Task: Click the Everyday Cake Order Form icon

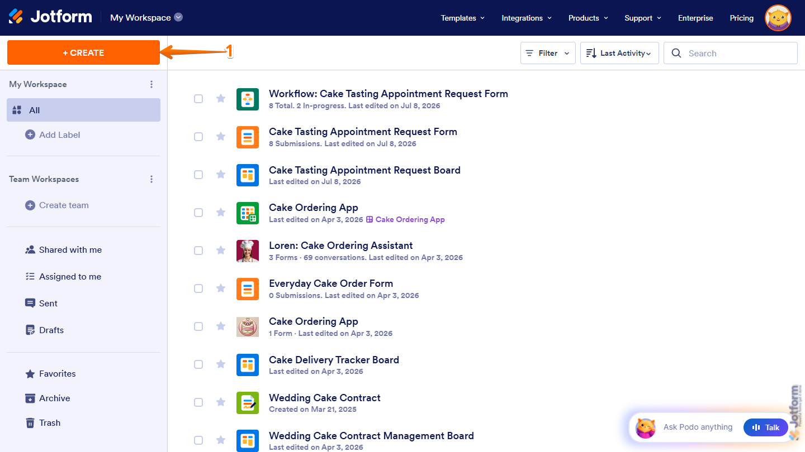Action: coord(248,289)
